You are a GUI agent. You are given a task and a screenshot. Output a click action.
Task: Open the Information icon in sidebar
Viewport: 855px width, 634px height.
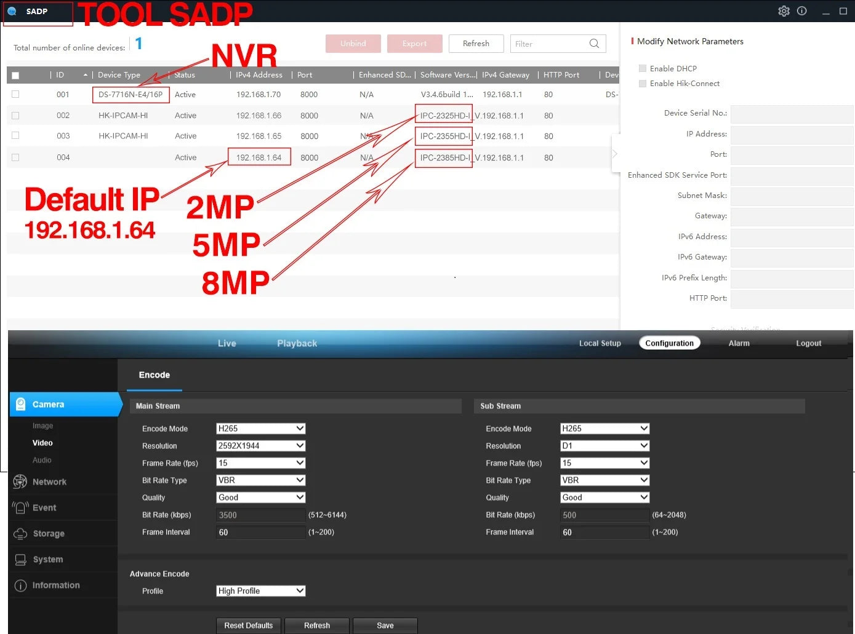pos(20,585)
